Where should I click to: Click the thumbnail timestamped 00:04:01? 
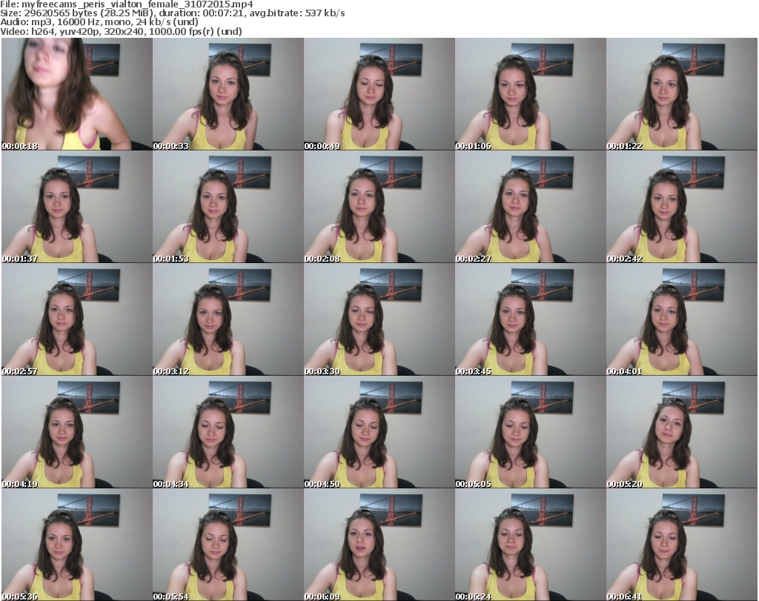click(x=682, y=319)
